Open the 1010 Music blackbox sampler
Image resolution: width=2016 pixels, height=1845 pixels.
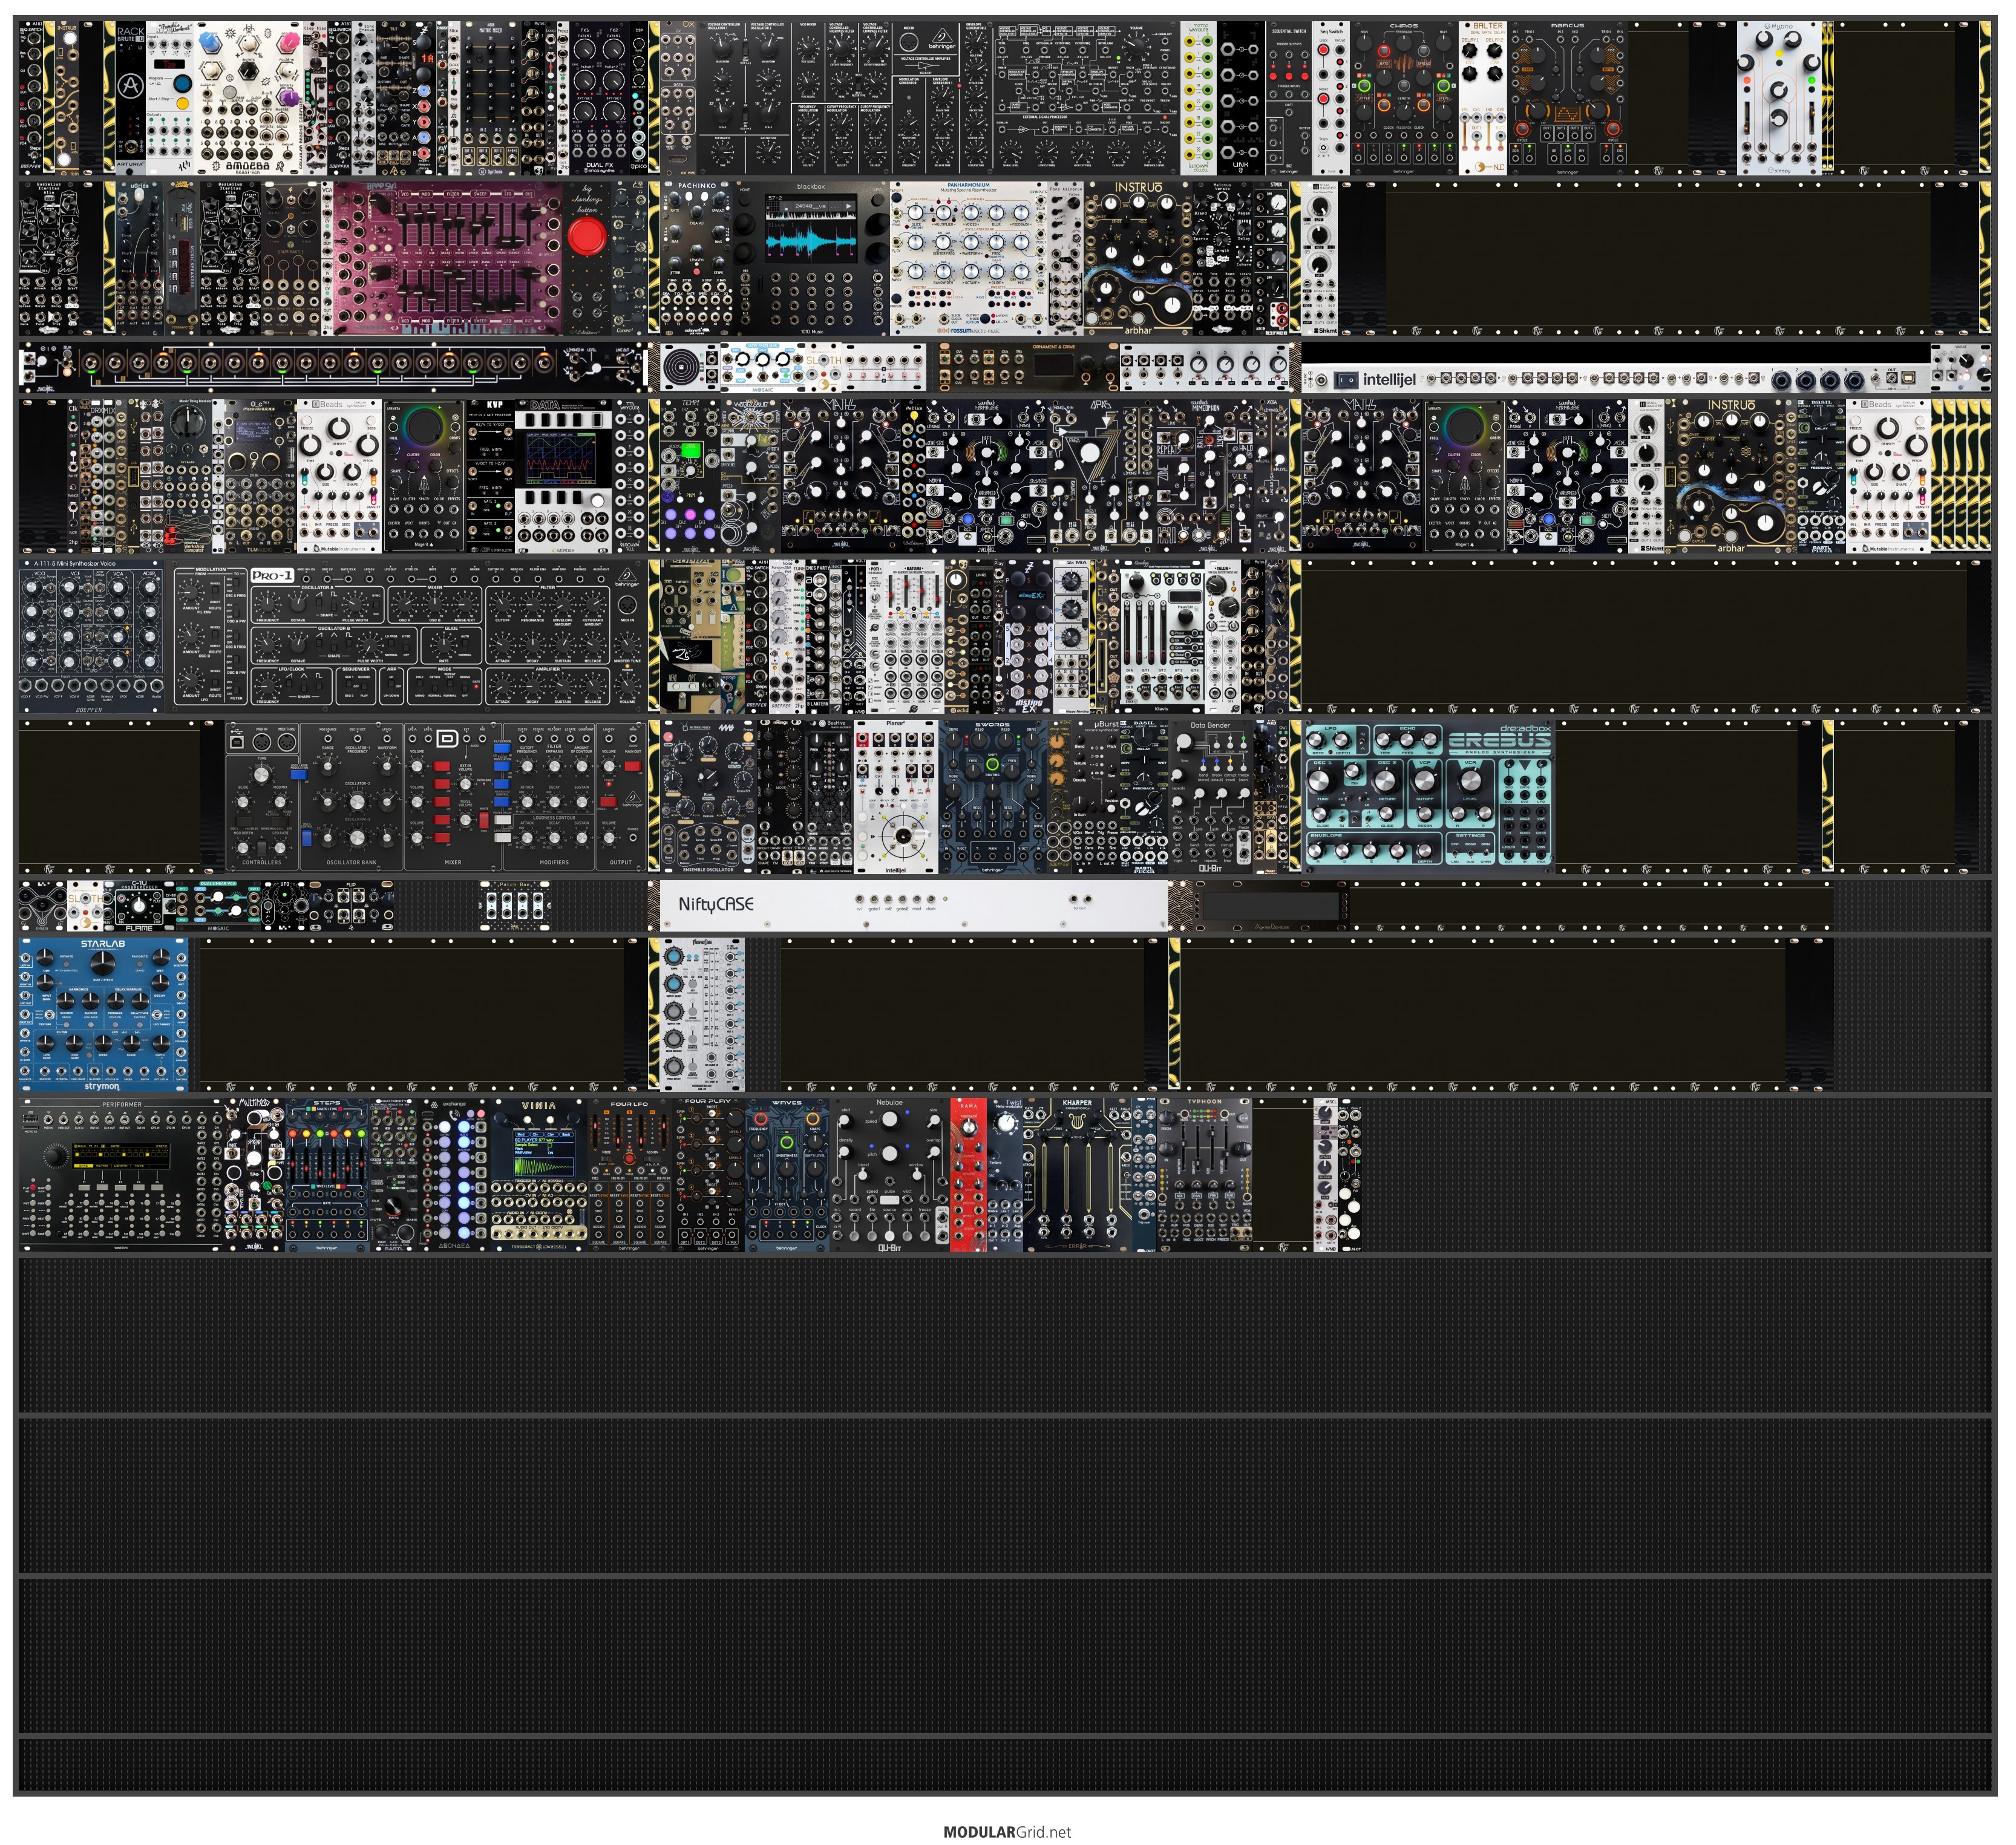pyautogui.click(x=811, y=258)
